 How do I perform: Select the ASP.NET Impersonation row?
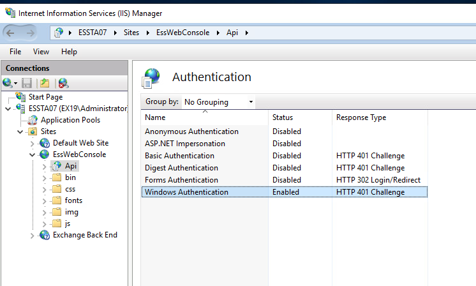285,143
